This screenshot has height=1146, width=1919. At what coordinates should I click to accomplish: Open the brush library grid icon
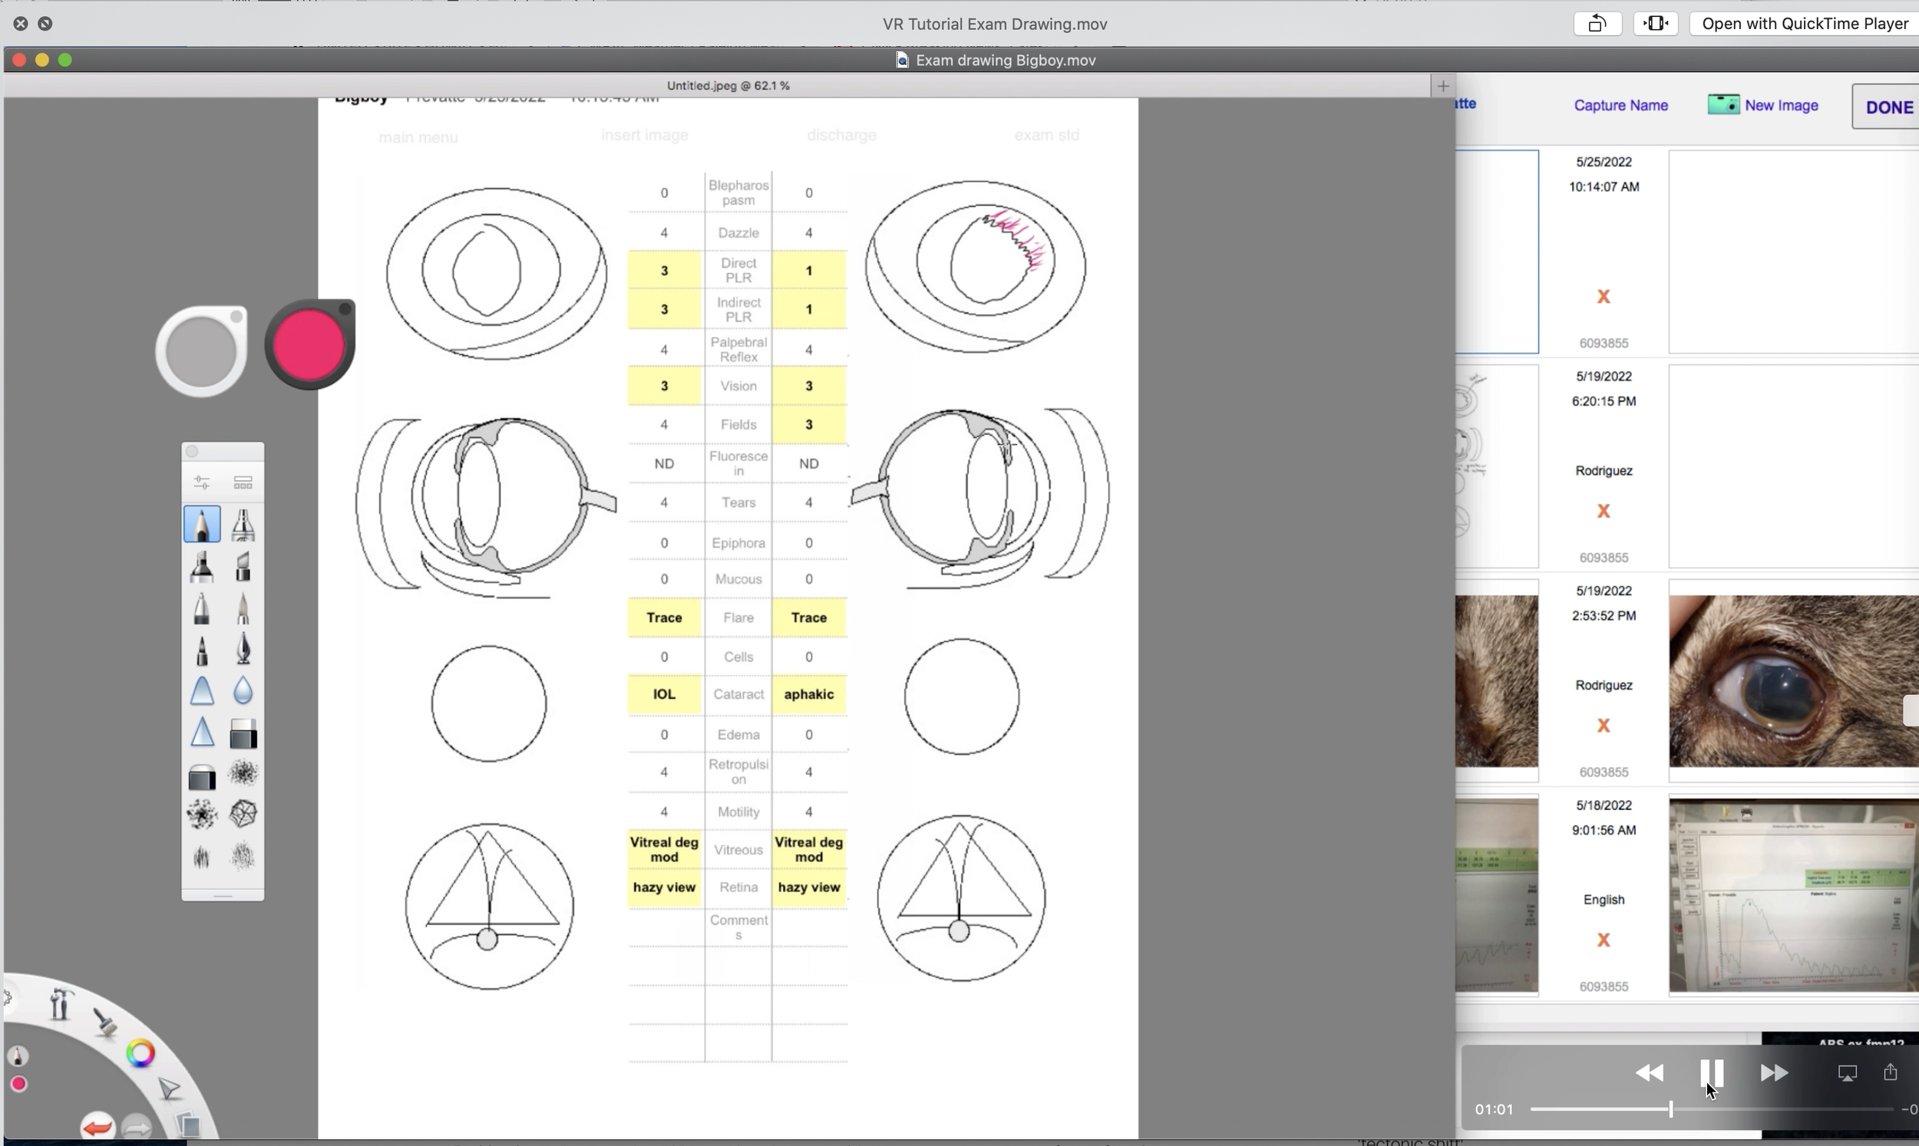(243, 482)
